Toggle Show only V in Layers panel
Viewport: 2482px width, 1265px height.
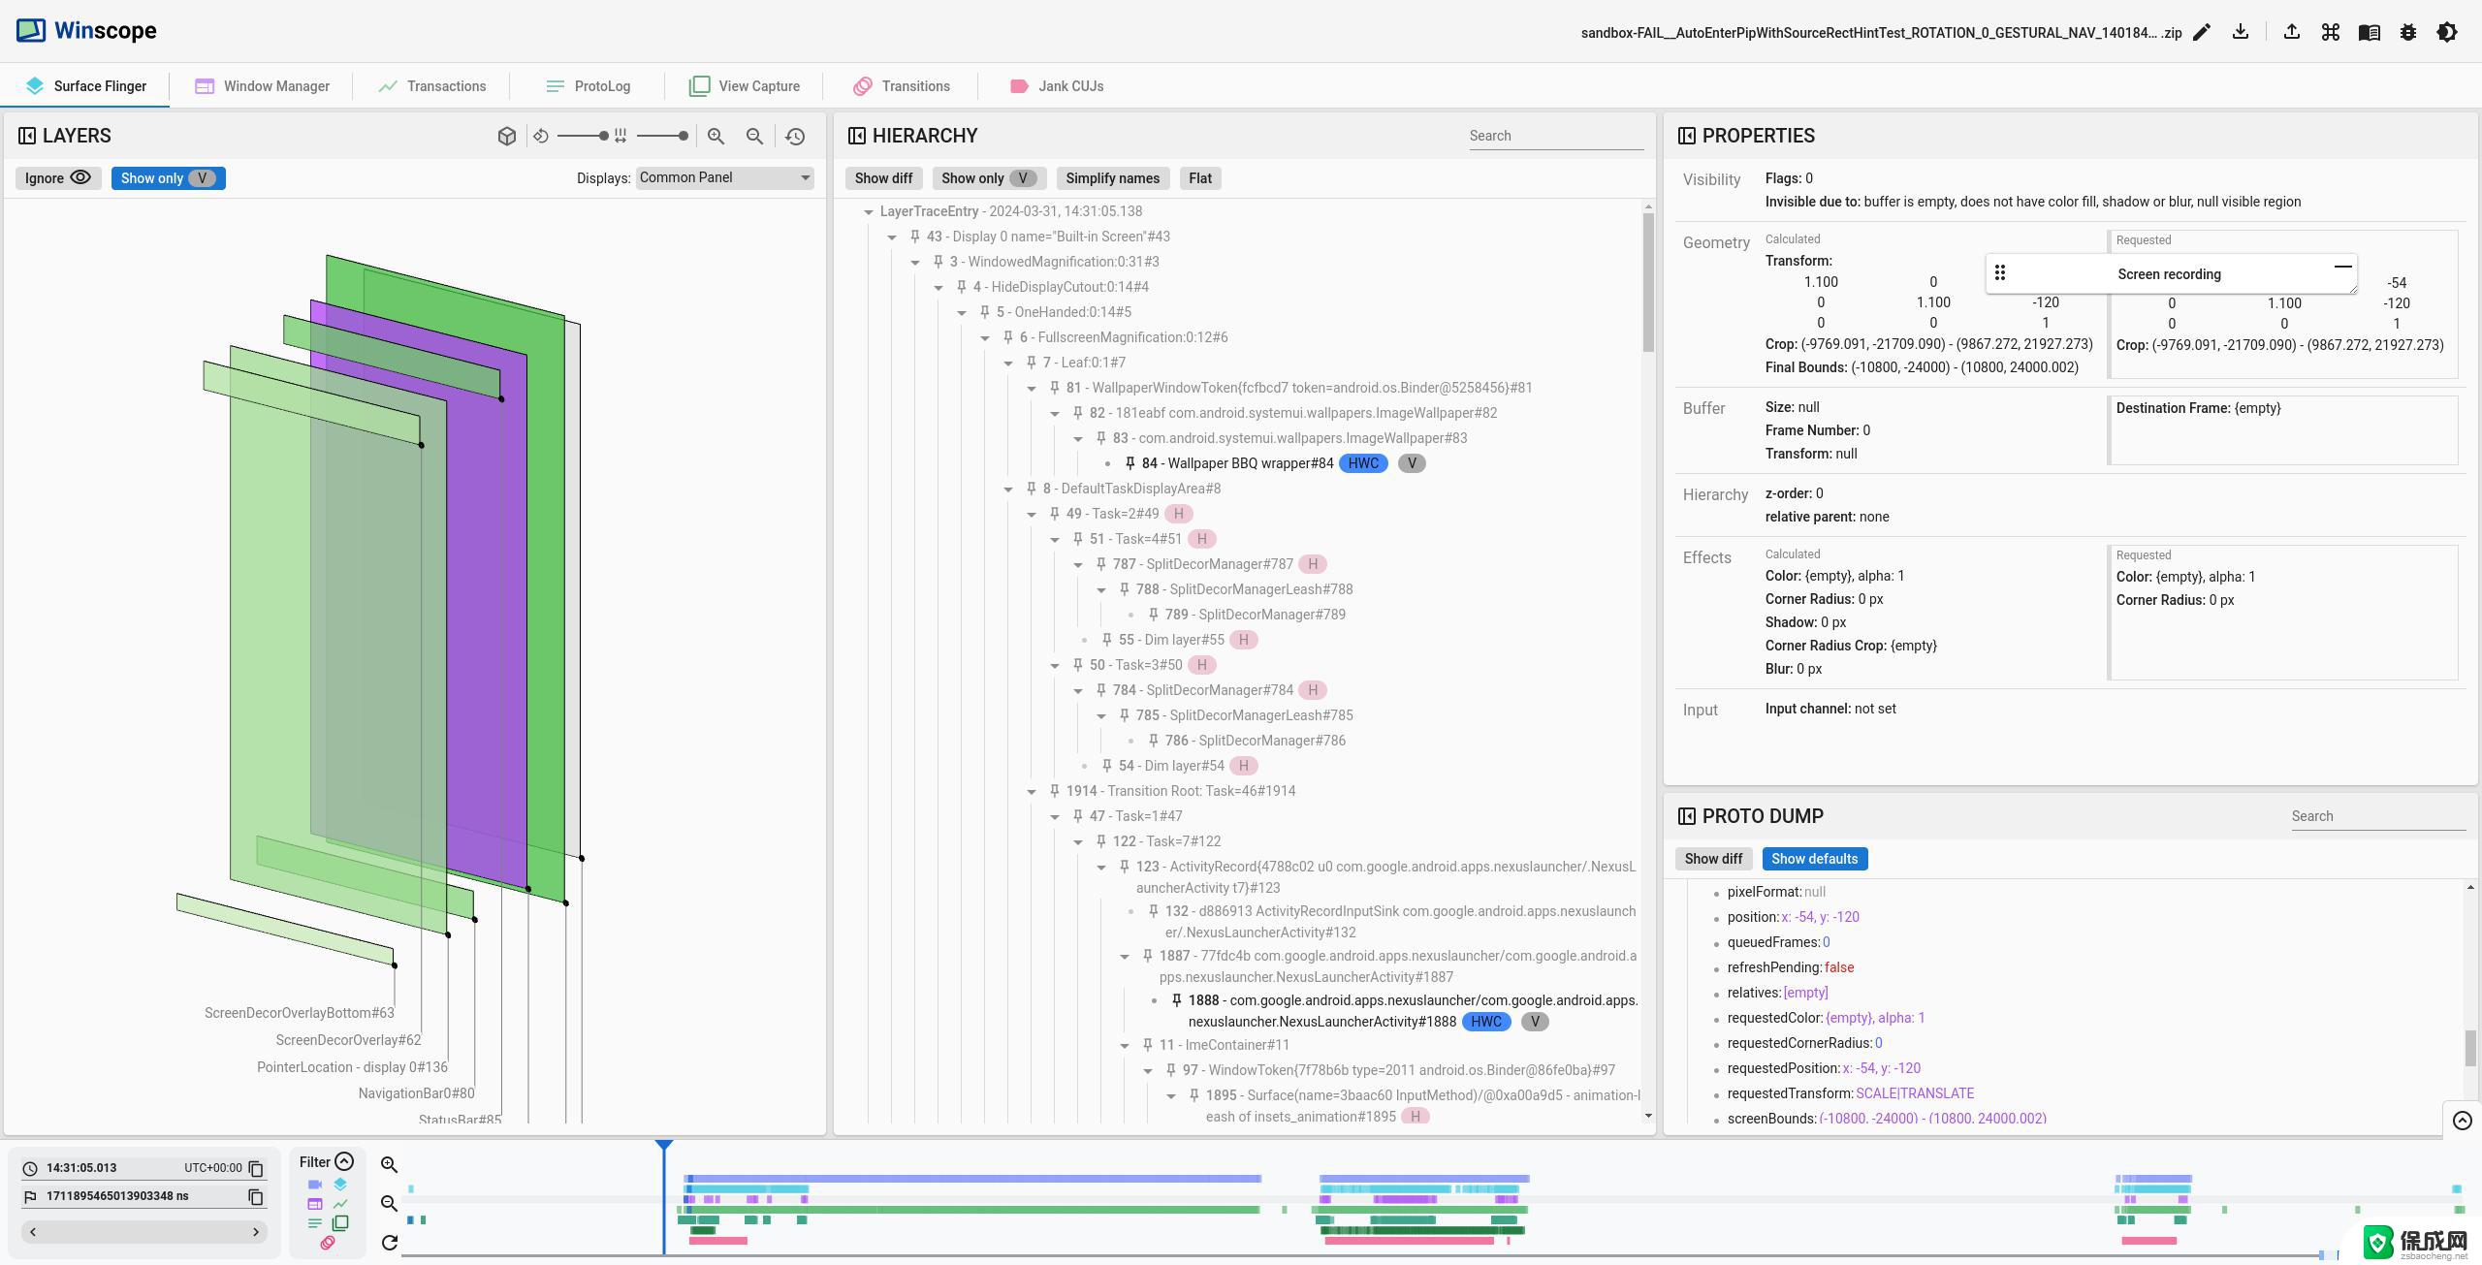(x=169, y=178)
